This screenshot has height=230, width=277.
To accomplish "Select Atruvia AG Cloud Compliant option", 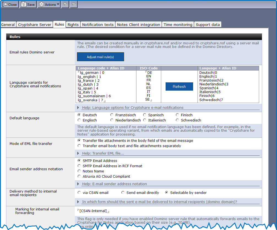I will pyautogui.click(x=79, y=176).
